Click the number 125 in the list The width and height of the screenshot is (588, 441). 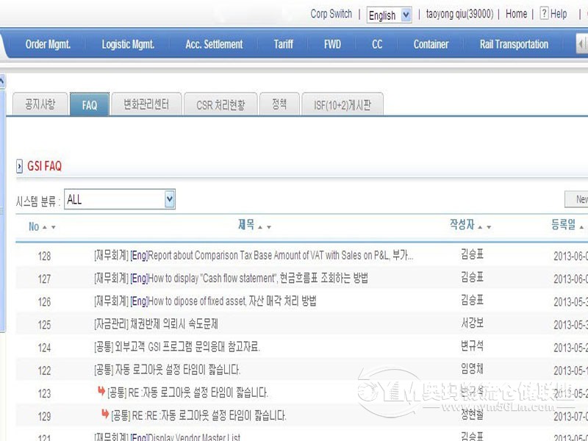pos(44,325)
